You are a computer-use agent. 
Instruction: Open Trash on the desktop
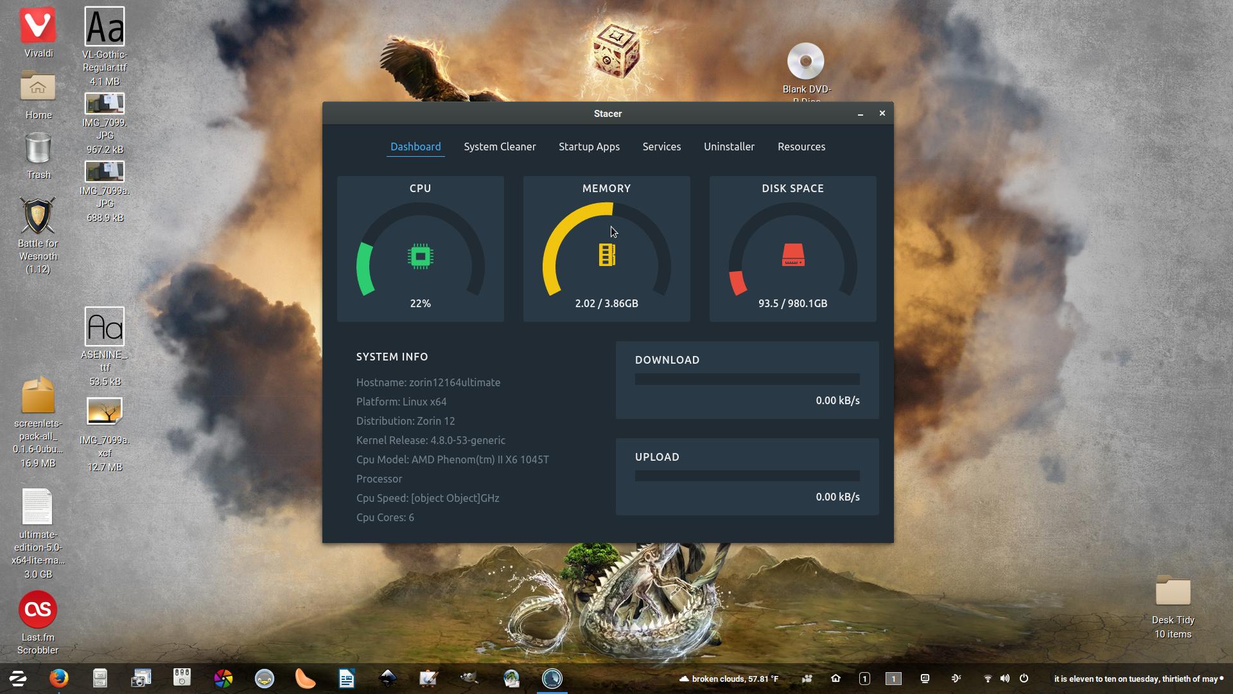(38, 149)
